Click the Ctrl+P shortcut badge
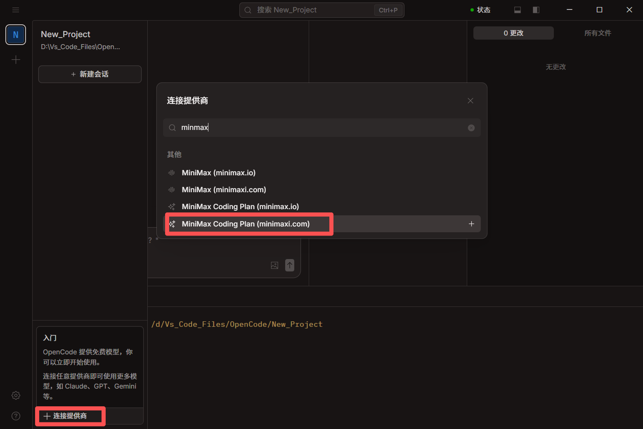The width and height of the screenshot is (643, 429). pyautogui.click(x=388, y=10)
